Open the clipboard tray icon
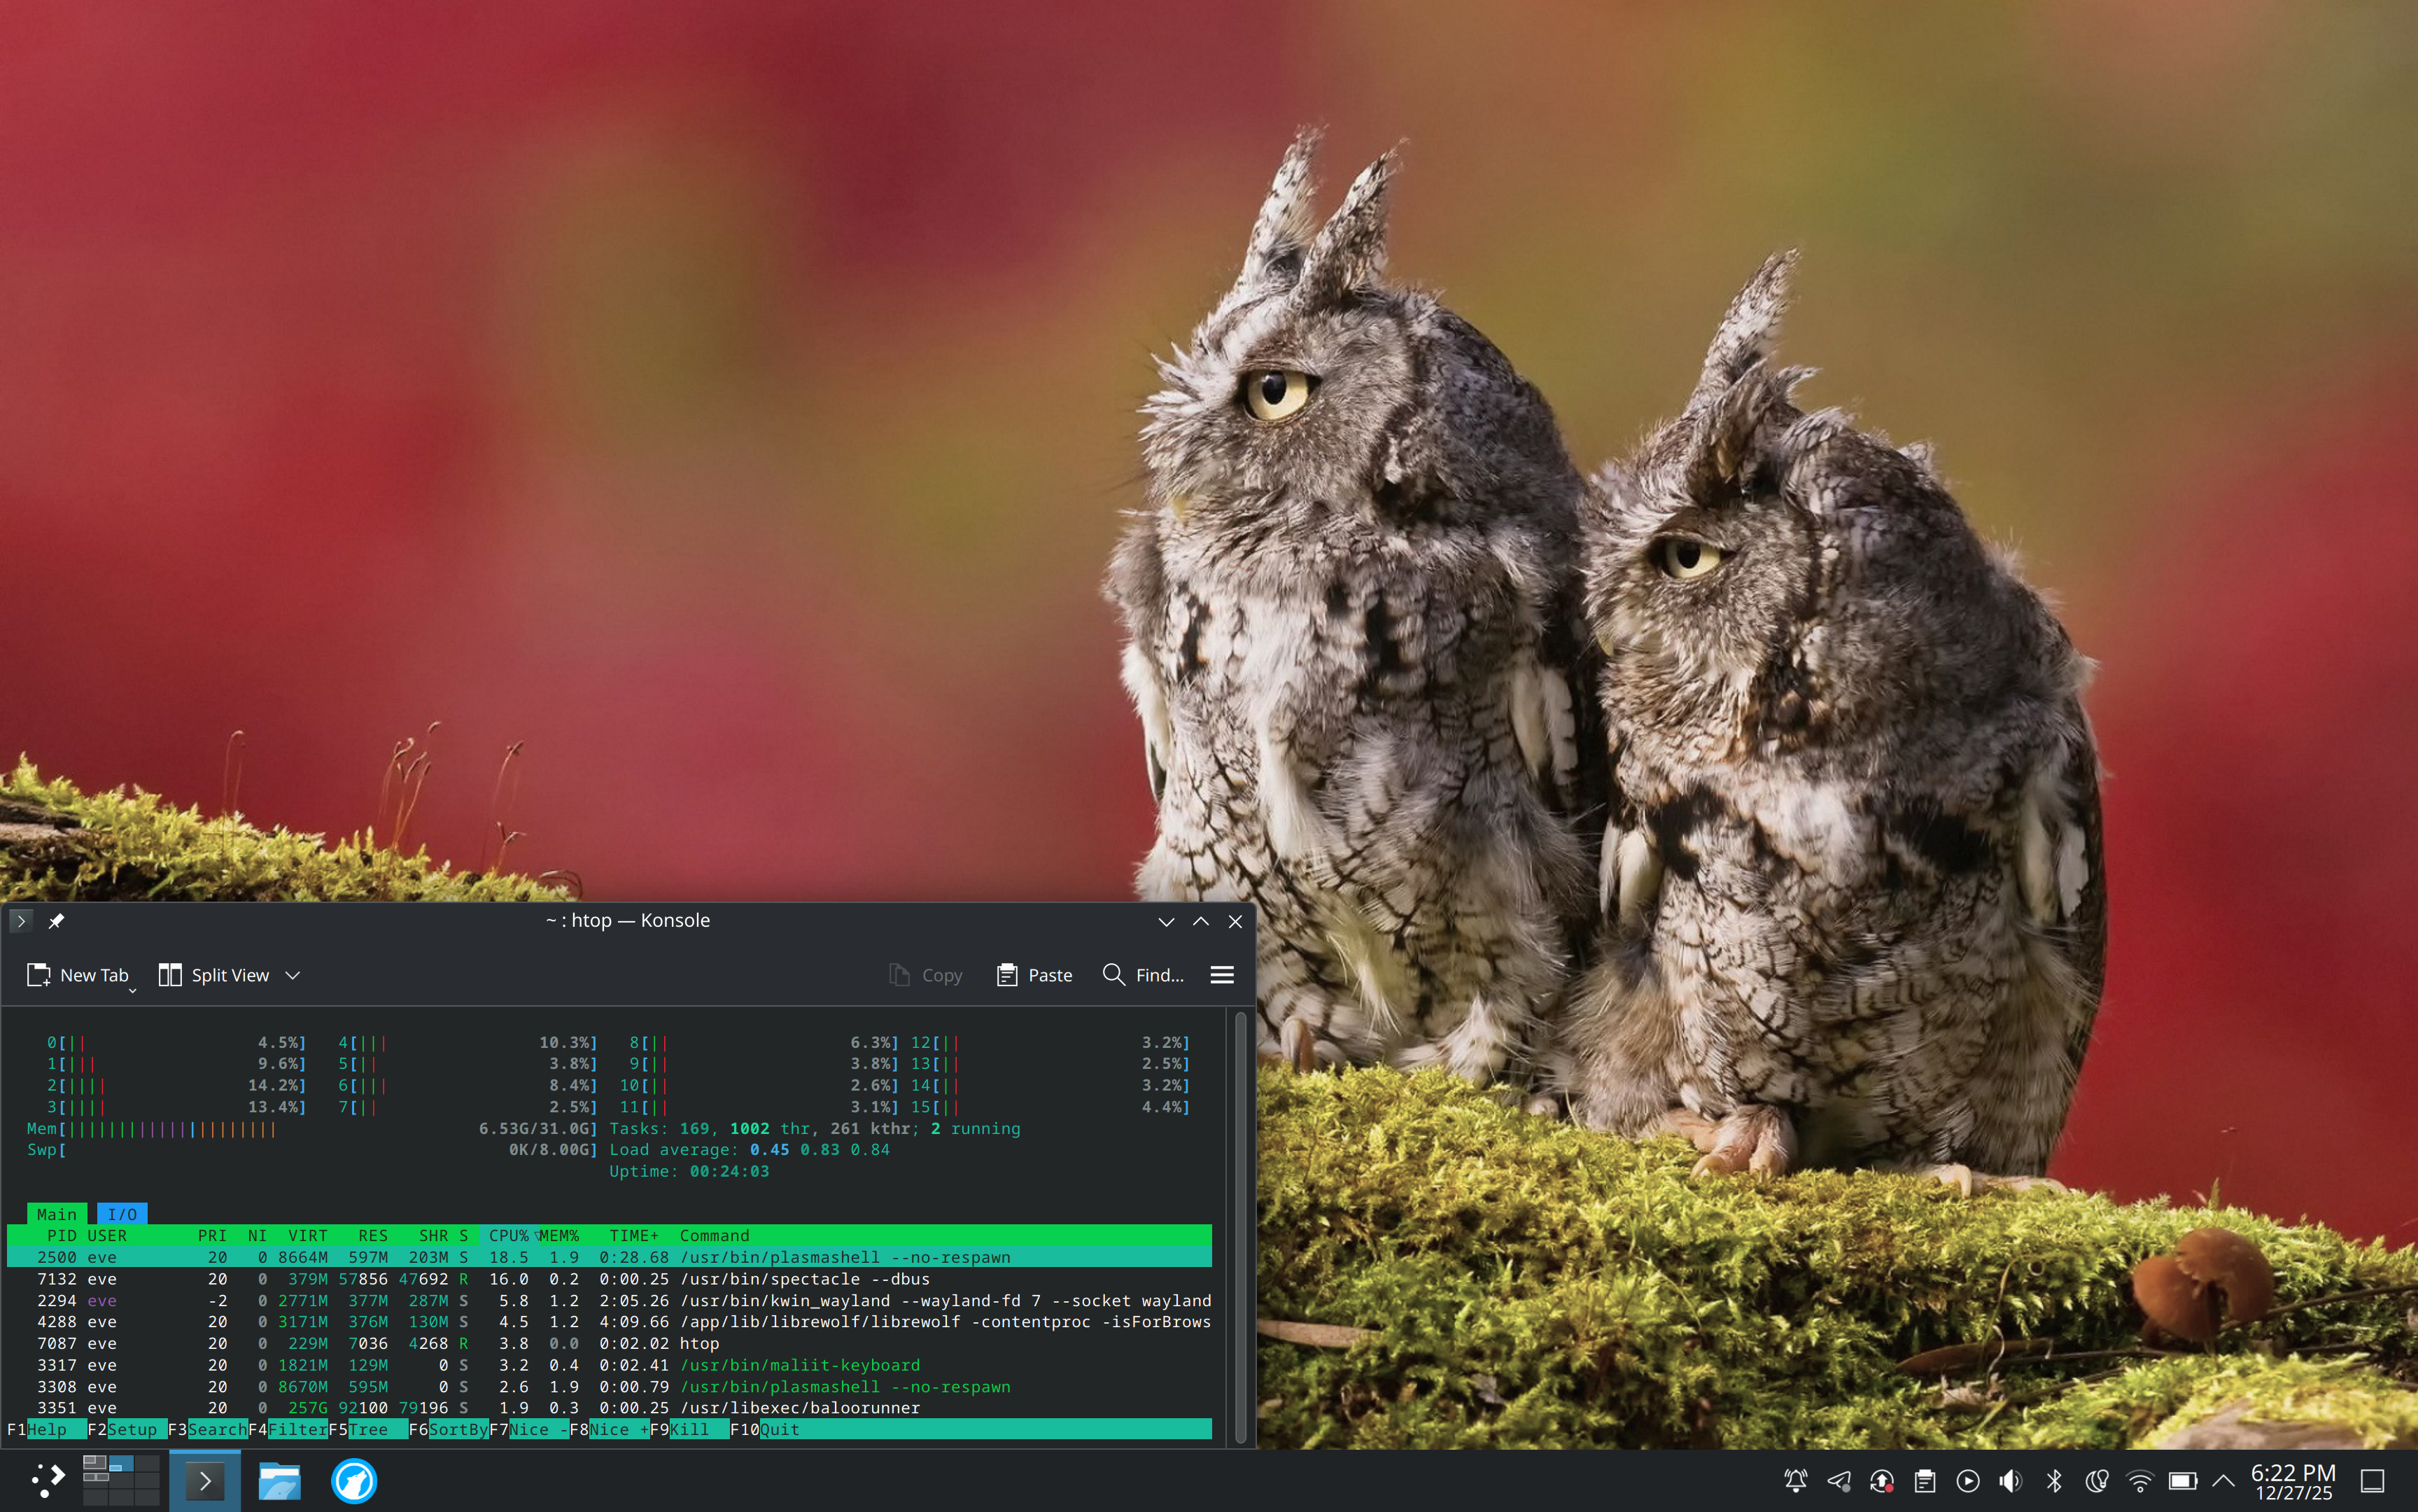This screenshot has width=2418, height=1512. click(1924, 1481)
